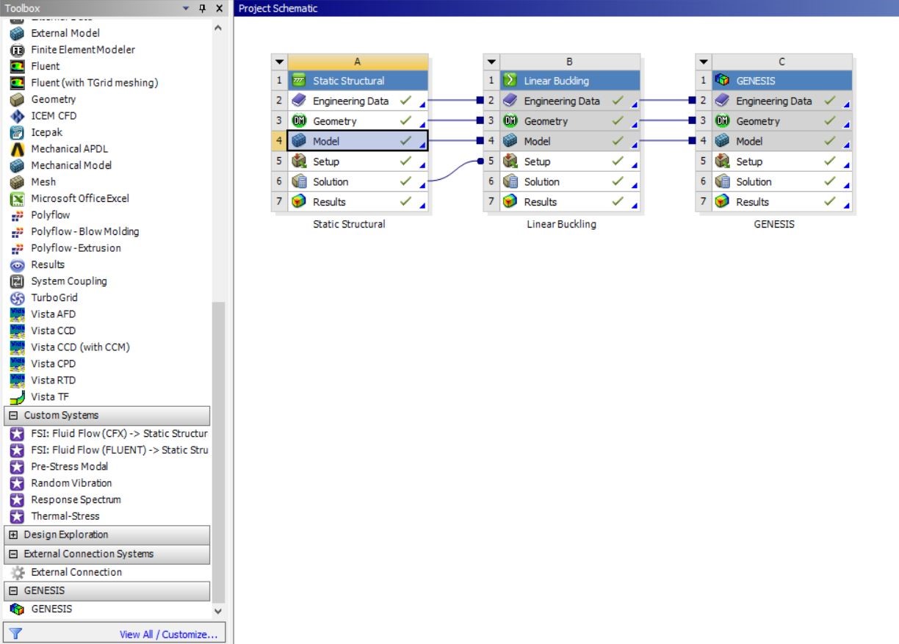Click the FSI: Fluid Flow (CFX) custom system
This screenshot has height=644, width=899.
[x=108, y=433]
